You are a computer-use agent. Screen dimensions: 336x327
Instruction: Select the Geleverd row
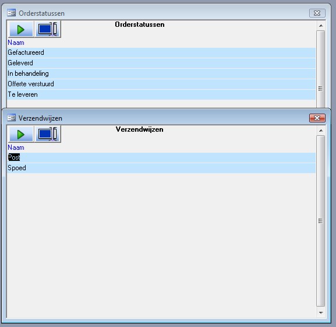click(x=161, y=63)
